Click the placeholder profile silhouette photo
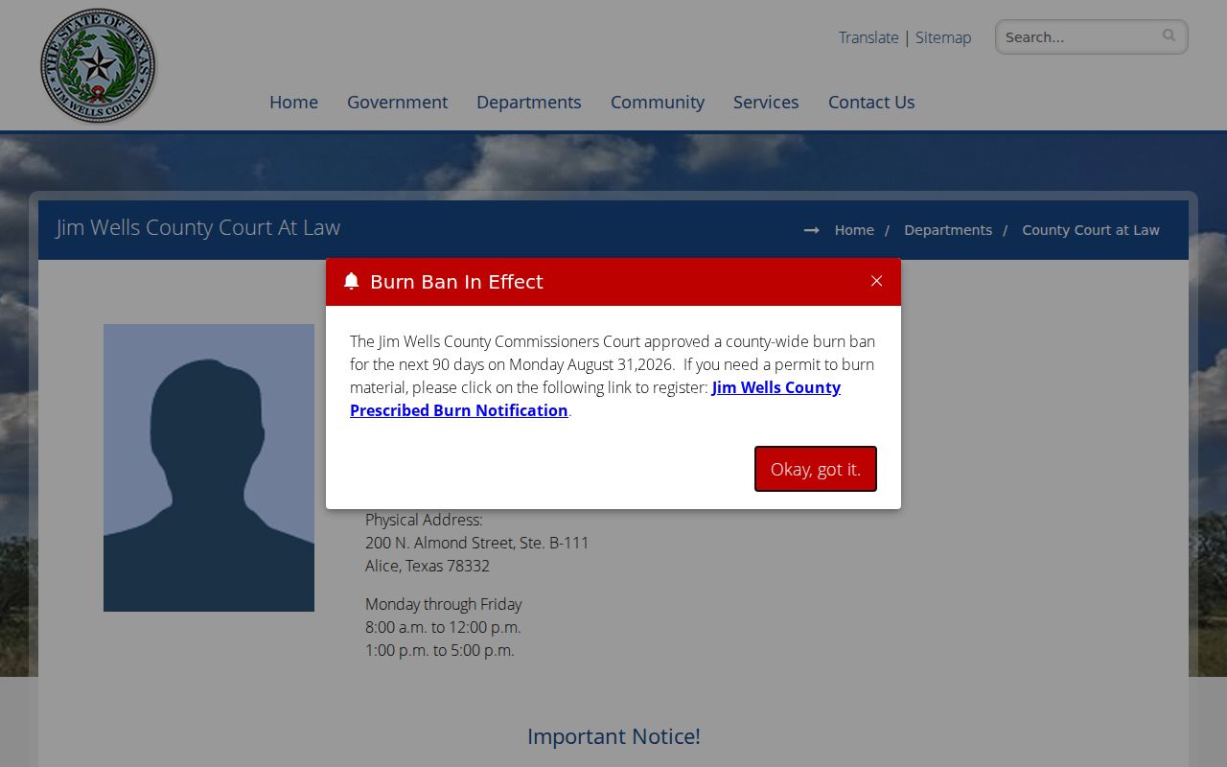Screen dimensions: 1227x767 [x=209, y=468]
